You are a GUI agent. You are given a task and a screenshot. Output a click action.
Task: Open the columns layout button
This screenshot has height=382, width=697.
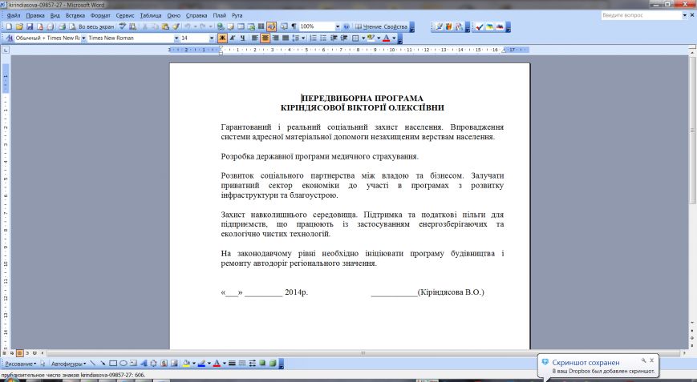click(261, 26)
